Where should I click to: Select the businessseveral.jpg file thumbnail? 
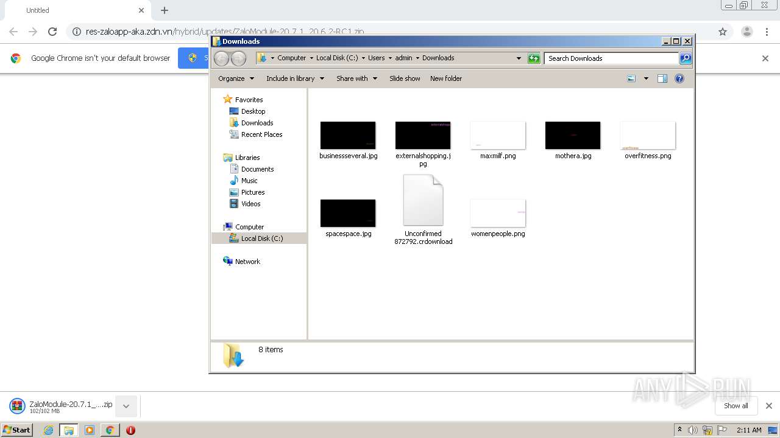point(348,135)
